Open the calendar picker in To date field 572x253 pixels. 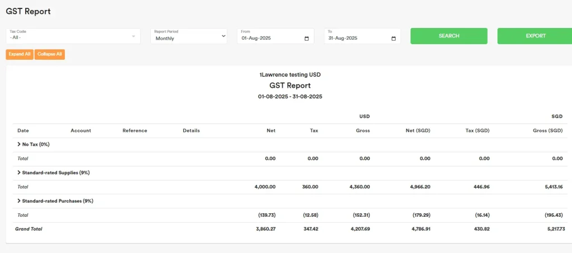[393, 39]
